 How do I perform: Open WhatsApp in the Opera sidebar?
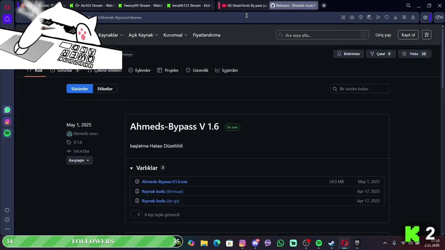[x=7, y=110]
